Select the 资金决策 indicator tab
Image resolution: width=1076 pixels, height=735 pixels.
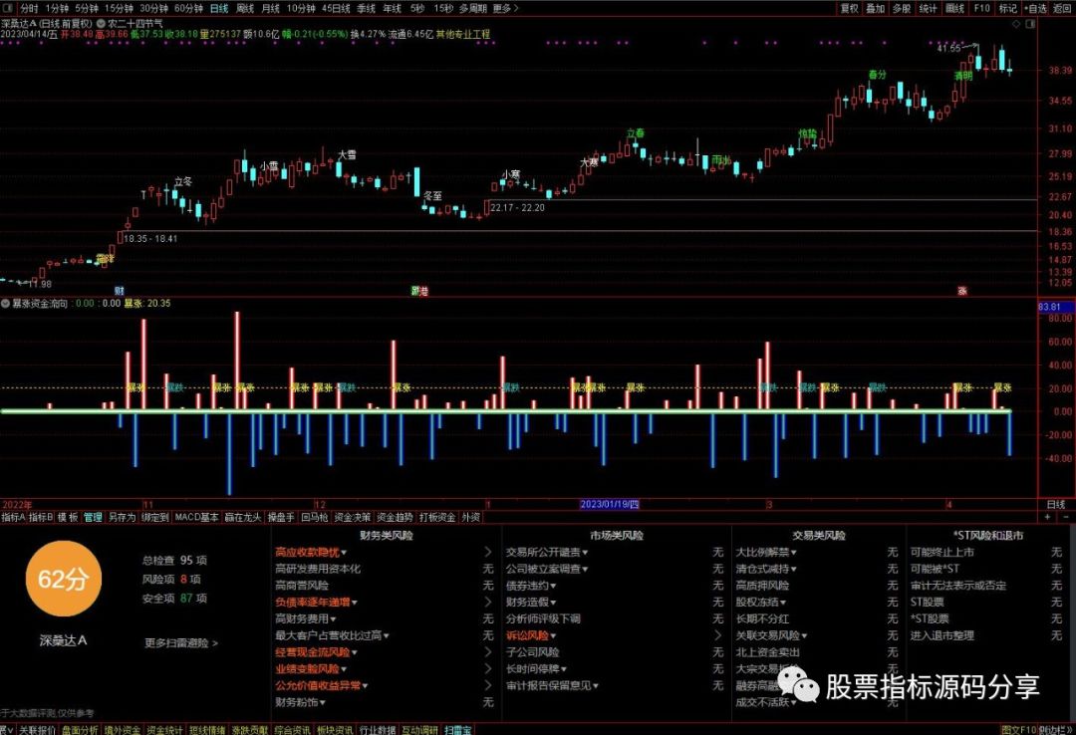[x=352, y=518]
